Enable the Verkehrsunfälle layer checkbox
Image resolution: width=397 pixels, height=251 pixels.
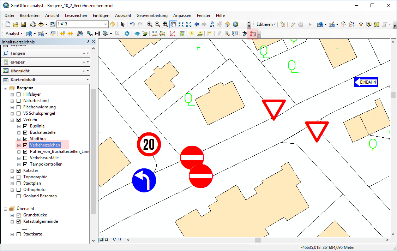(x=25, y=158)
